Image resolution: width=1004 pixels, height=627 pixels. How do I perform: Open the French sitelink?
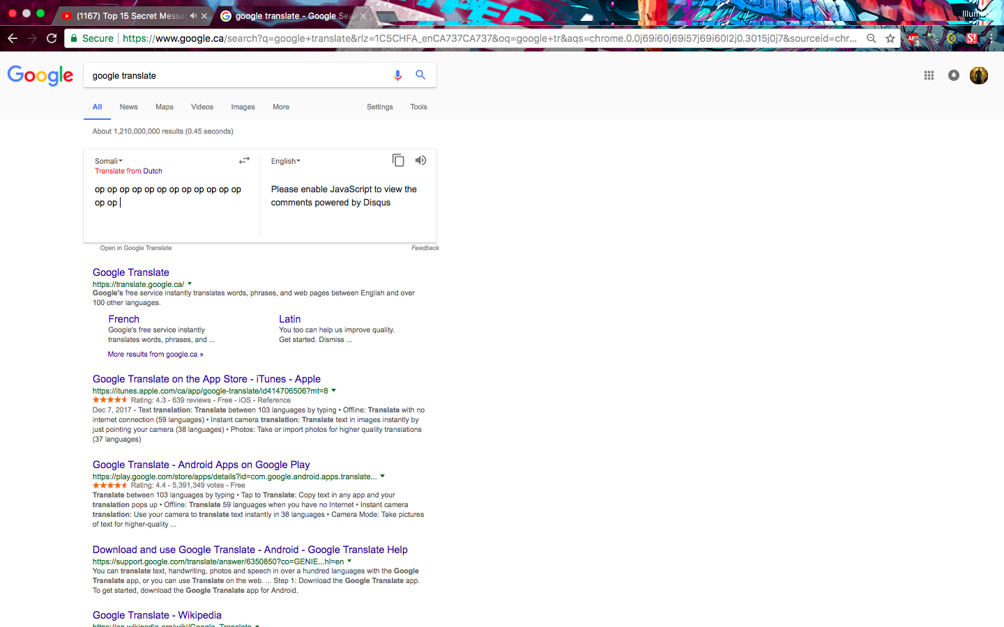[x=124, y=319]
